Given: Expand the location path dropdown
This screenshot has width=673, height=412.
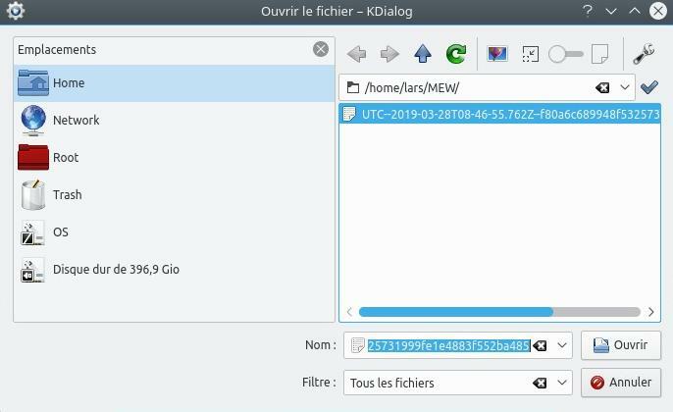Looking at the screenshot, I should (625, 87).
